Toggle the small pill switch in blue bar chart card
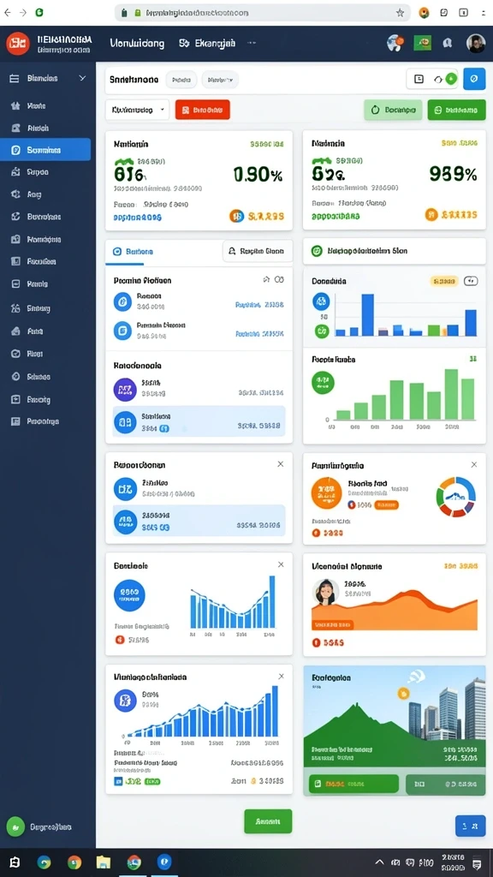The height and width of the screenshot is (877, 493). click(471, 281)
